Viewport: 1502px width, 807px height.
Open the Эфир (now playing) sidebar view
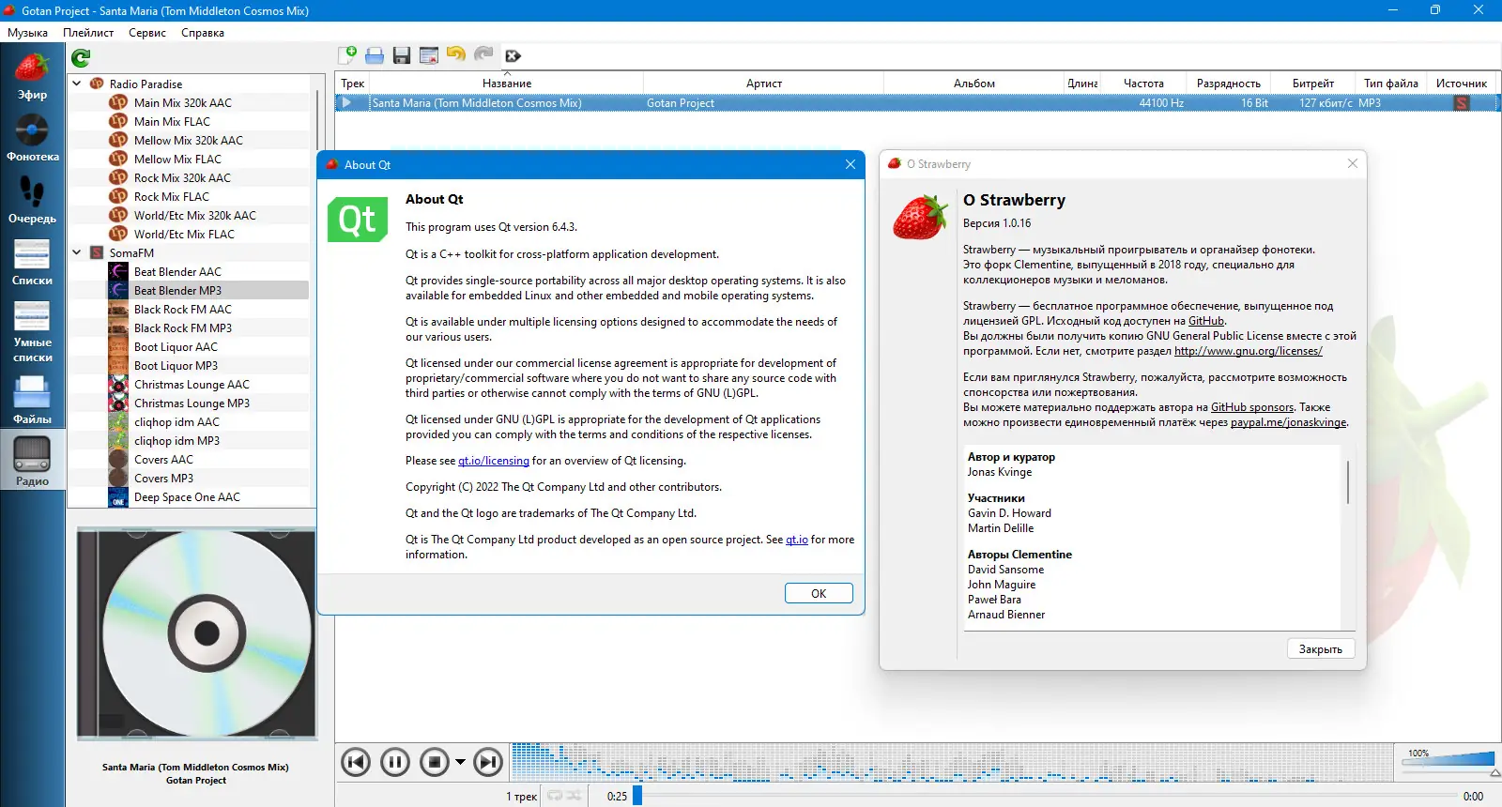32,77
